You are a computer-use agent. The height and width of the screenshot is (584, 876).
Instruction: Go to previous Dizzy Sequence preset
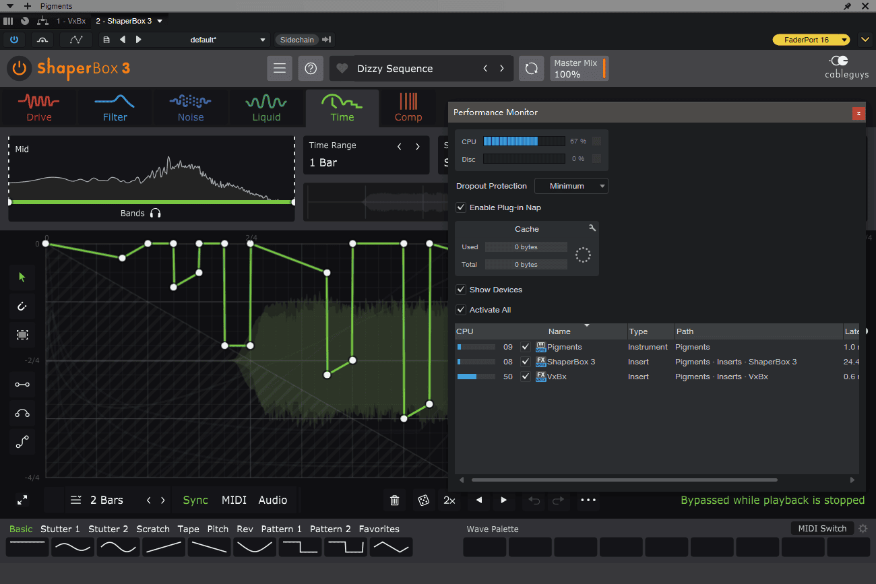pyautogui.click(x=485, y=68)
